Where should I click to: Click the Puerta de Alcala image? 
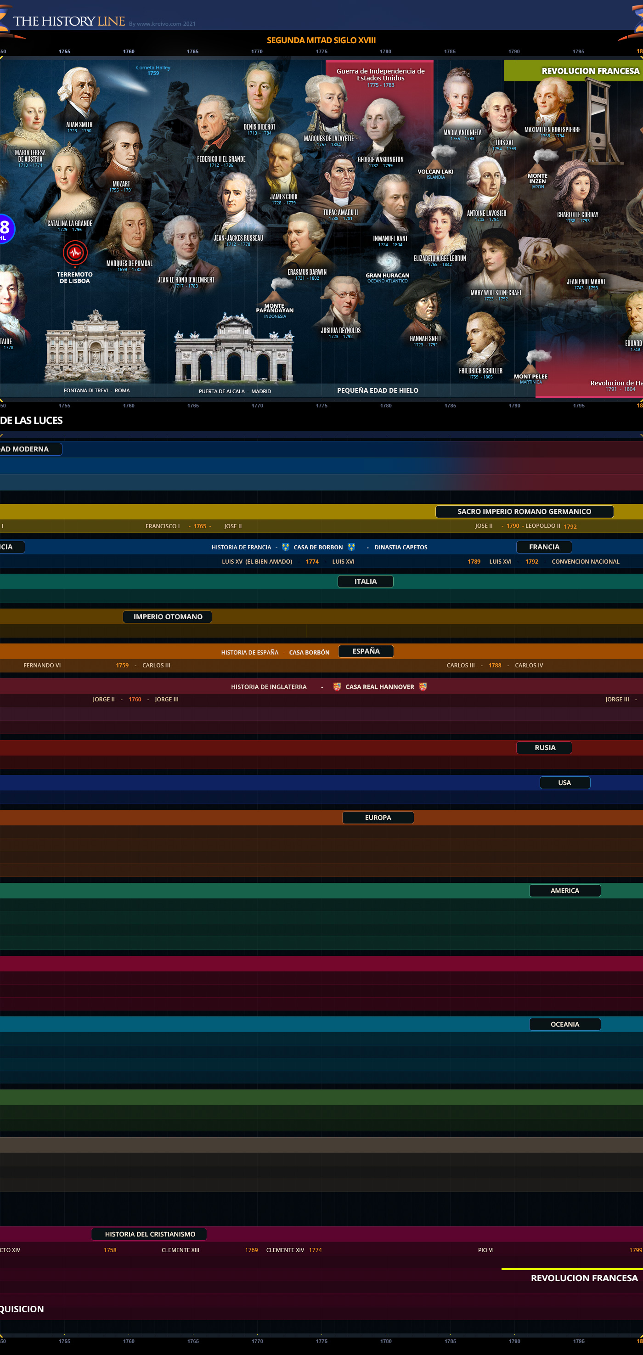(x=234, y=347)
